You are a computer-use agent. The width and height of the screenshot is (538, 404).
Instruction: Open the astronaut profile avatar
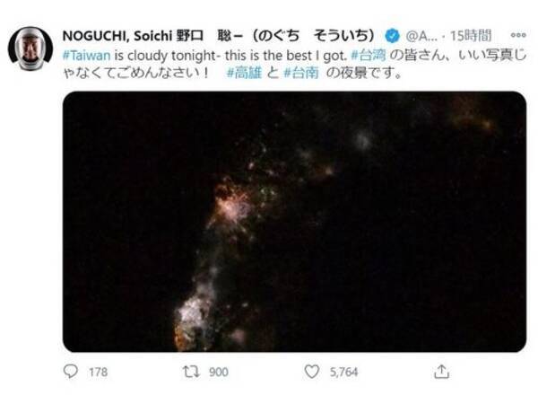[x=30, y=48]
